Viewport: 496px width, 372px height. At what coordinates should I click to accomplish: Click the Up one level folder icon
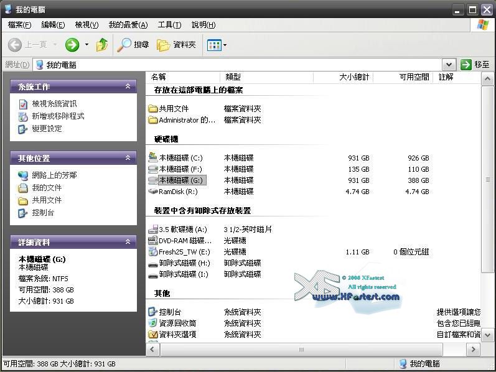[102, 45]
